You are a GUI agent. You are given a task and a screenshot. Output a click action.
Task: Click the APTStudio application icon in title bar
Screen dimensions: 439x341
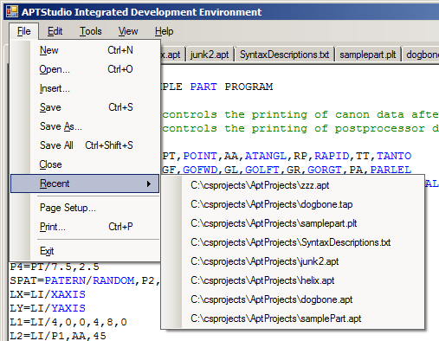tap(12, 12)
